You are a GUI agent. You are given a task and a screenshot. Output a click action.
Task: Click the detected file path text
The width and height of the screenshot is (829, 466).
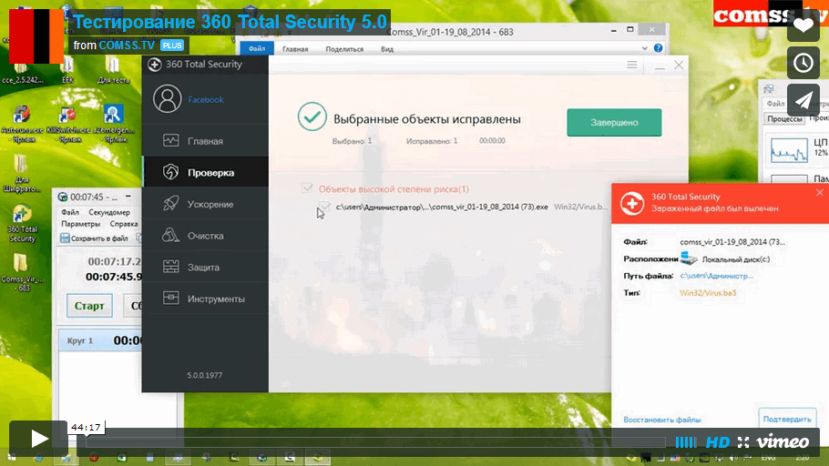(x=442, y=208)
